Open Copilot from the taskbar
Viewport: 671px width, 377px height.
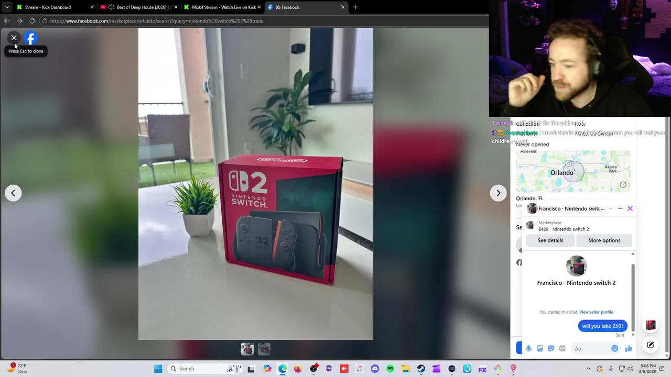(267, 369)
